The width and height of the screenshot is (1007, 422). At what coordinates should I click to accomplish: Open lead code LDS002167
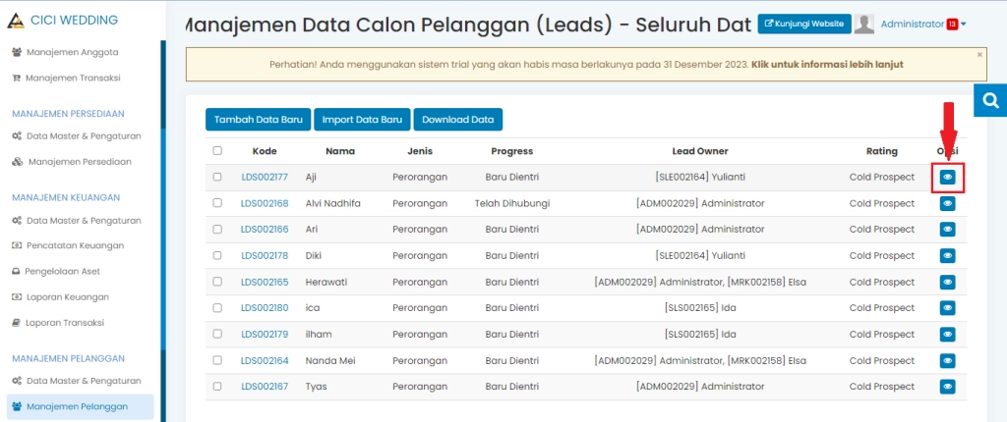[x=265, y=387]
